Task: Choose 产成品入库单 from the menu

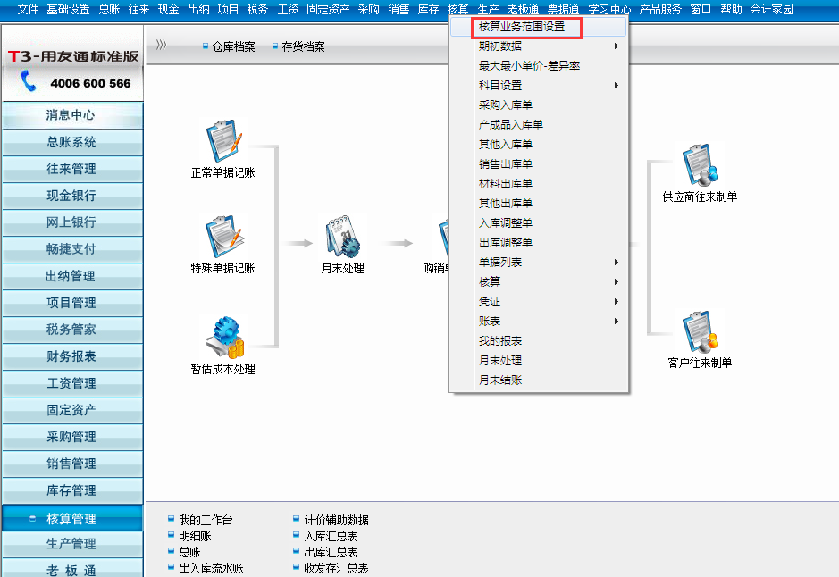Action: pos(538,124)
